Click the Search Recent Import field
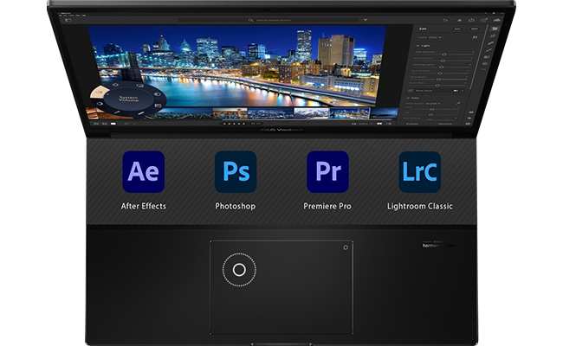The image size is (563, 346). coord(269,20)
